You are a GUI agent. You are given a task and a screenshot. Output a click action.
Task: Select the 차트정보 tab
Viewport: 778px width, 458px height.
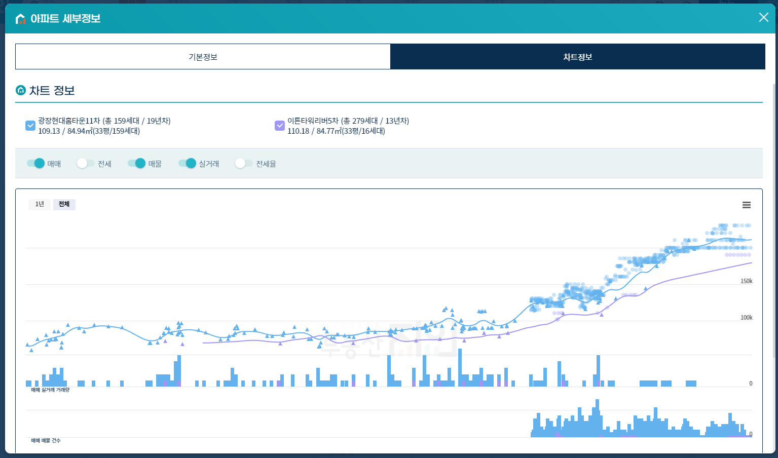tap(578, 57)
